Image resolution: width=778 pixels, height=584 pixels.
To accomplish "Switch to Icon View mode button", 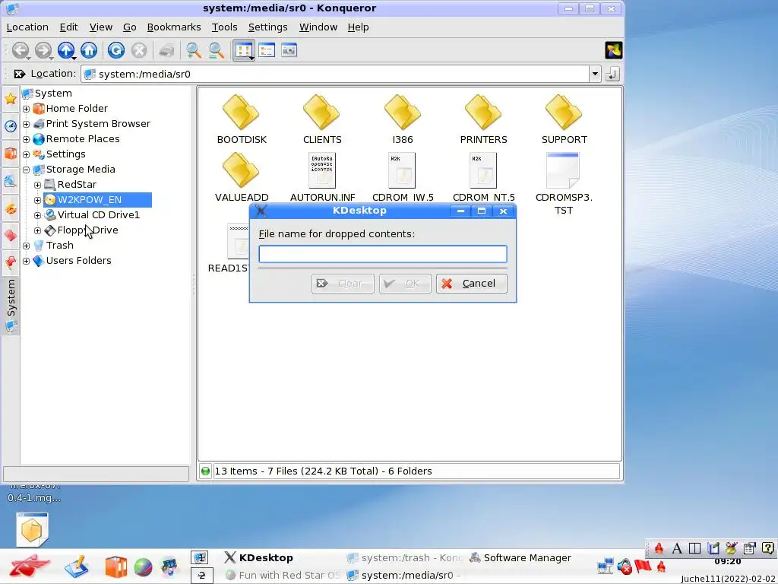I will (244, 50).
